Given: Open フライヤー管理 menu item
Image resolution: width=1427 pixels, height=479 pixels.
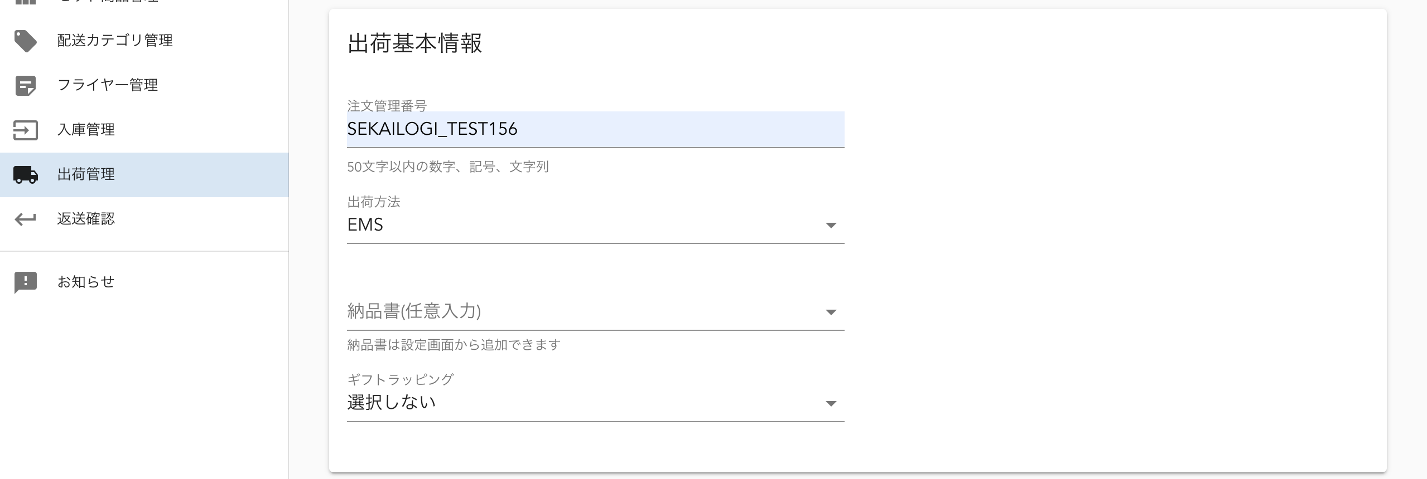Looking at the screenshot, I should pyautogui.click(x=108, y=85).
